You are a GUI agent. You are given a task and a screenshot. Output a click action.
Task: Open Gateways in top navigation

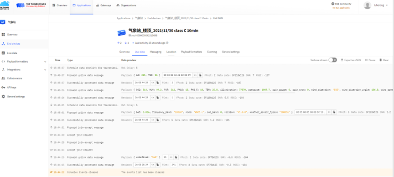[x=104, y=5]
